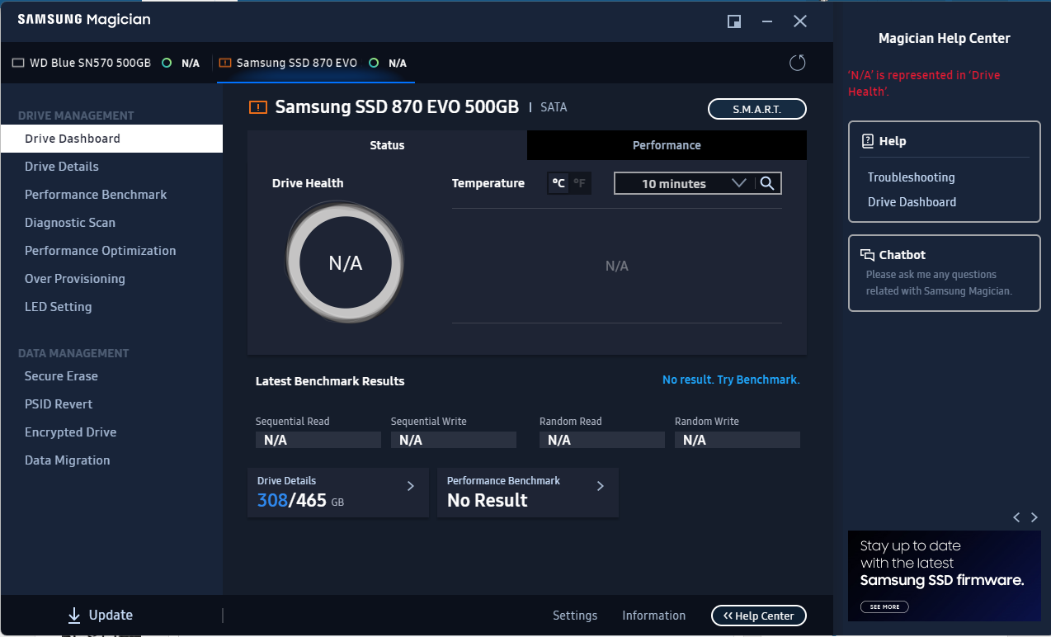Screen dimensions: 1051x637
Task: Click the green status circle for Samsung 870 EVO
Action: pyautogui.click(x=374, y=63)
